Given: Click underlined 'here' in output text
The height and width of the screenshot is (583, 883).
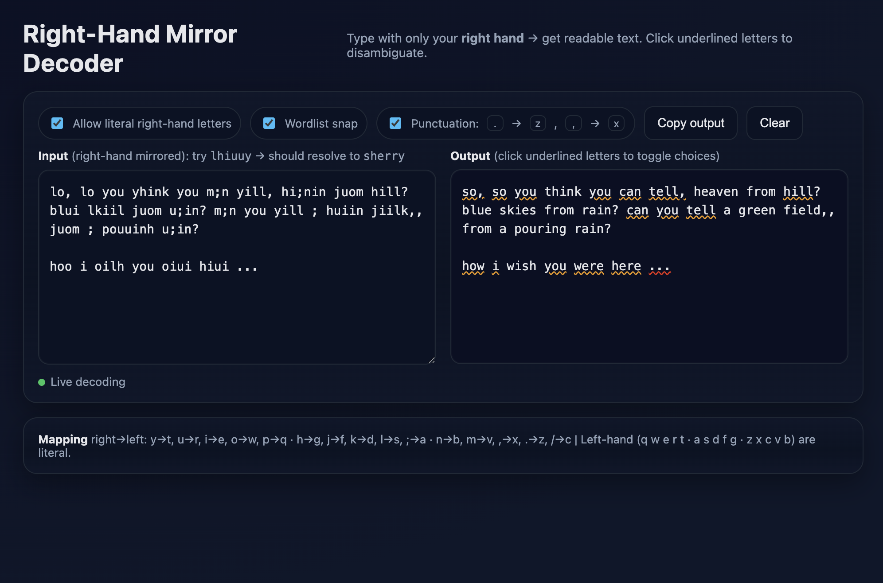Looking at the screenshot, I should (x=626, y=266).
